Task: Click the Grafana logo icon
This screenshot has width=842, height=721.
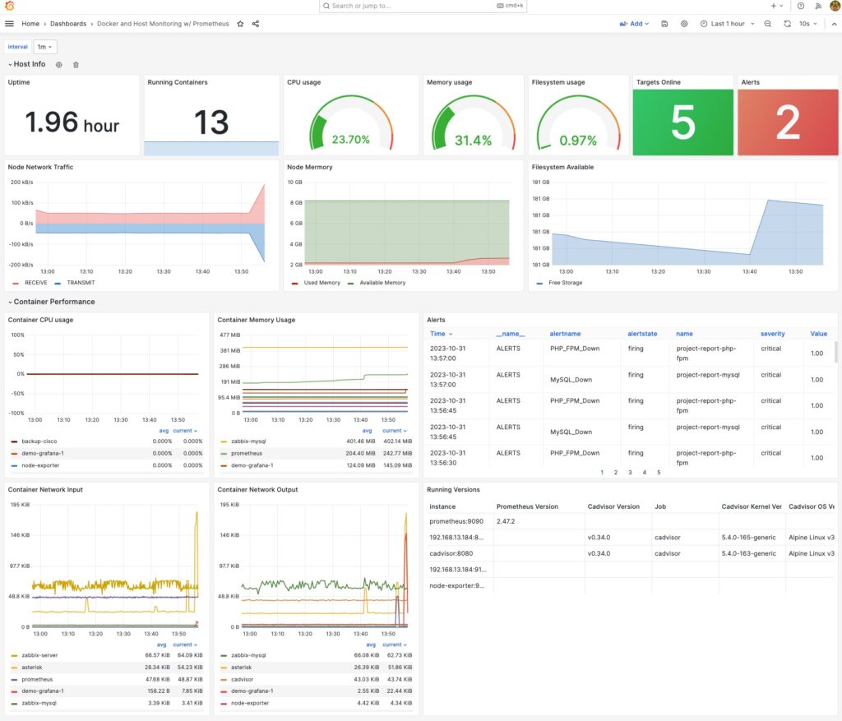Action: point(9,6)
